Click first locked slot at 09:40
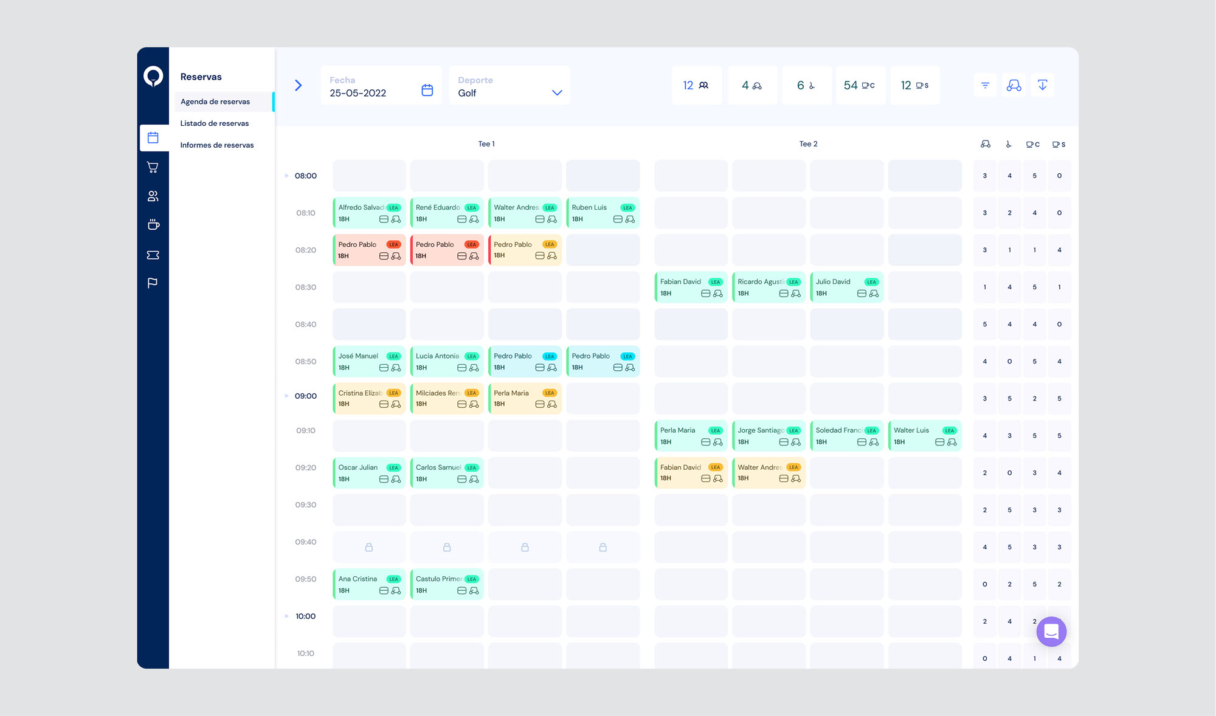1216x716 pixels. point(369,547)
